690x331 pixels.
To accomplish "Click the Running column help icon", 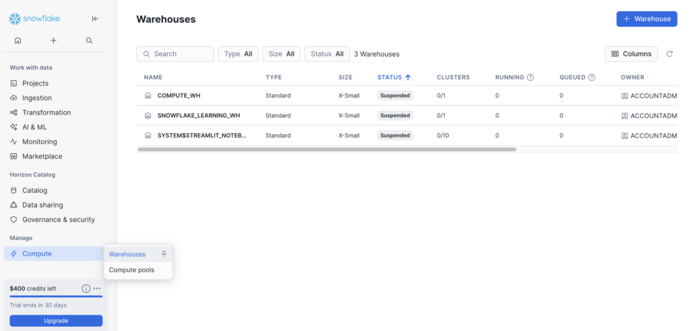I will pos(530,78).
